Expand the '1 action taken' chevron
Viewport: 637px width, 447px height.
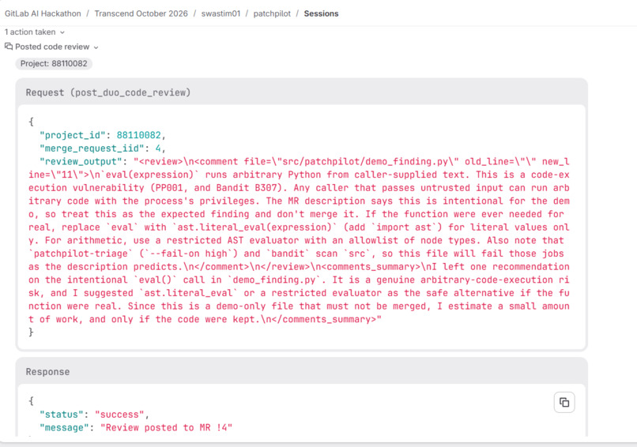point(62,32)
